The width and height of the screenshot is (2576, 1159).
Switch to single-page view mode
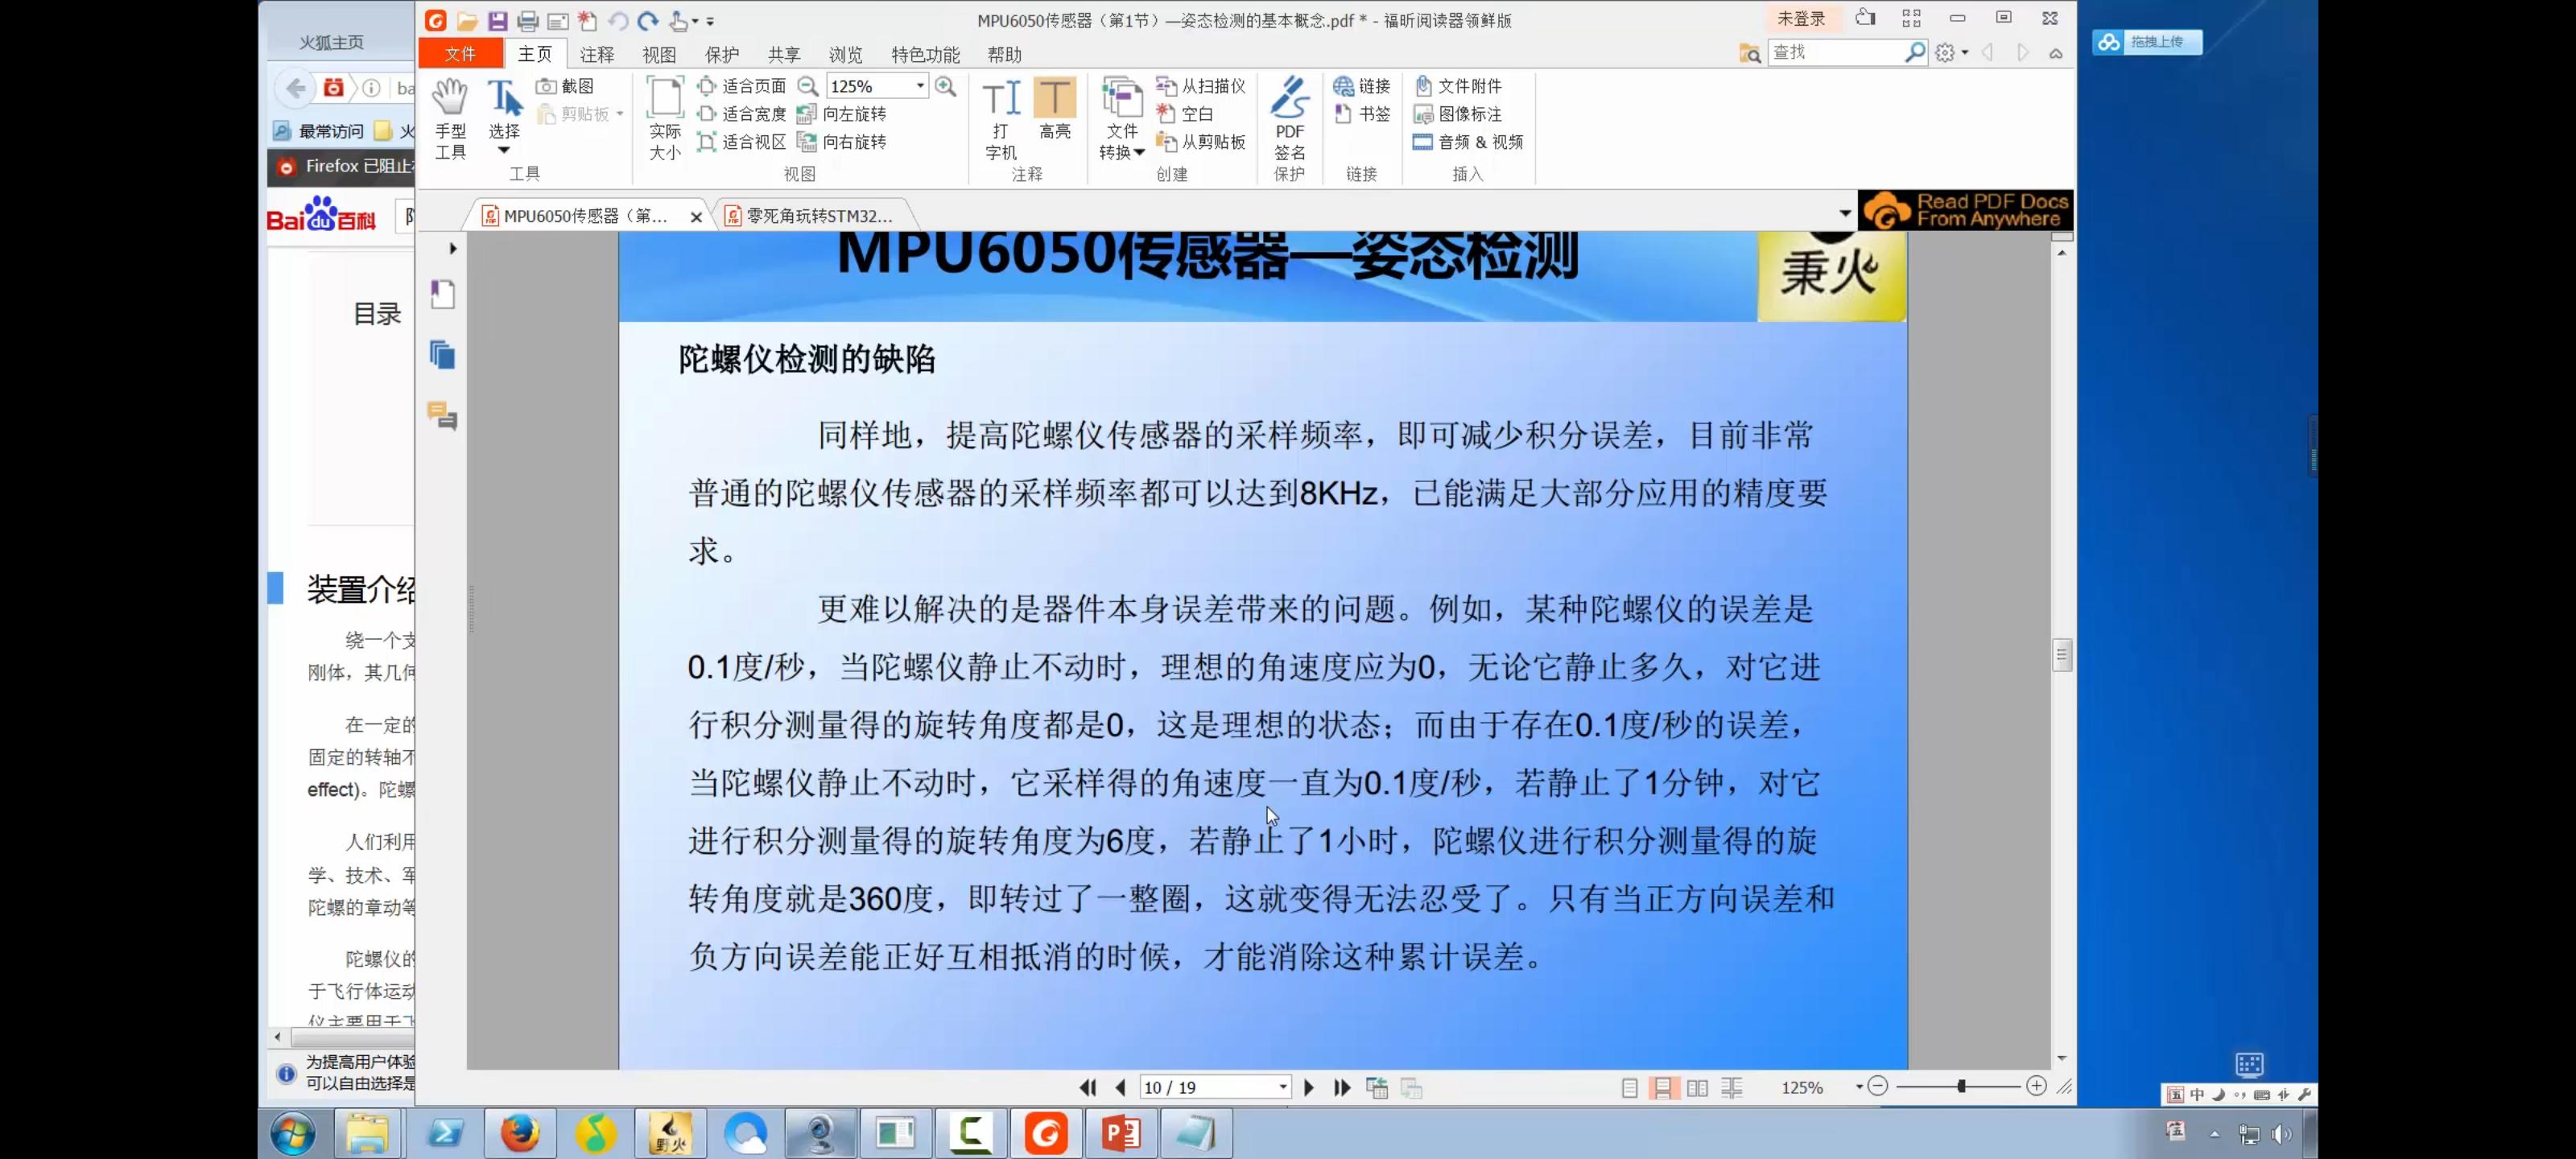coord(1629,1087)
